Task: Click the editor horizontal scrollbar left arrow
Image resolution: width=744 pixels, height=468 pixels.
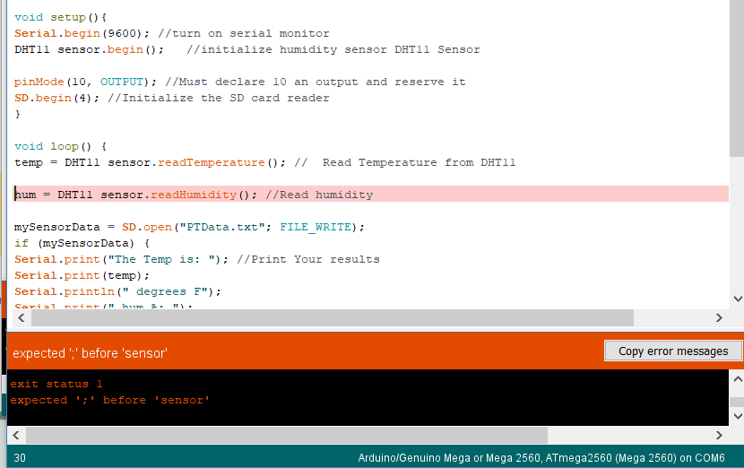Action: click(x=21, y=317)
